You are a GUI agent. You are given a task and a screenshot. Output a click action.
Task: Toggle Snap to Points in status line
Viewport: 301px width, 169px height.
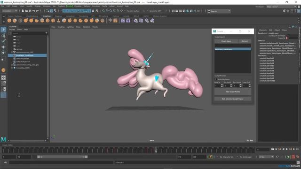[x=111, y=11]
